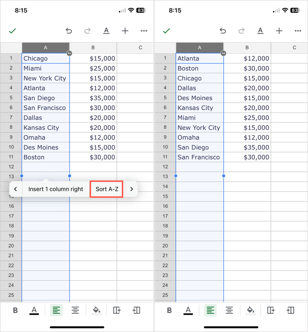Viewport: 308px width, 332px height.
Task: Open fill color bucket in the right screenshot
Action: [x=250, y=310]
